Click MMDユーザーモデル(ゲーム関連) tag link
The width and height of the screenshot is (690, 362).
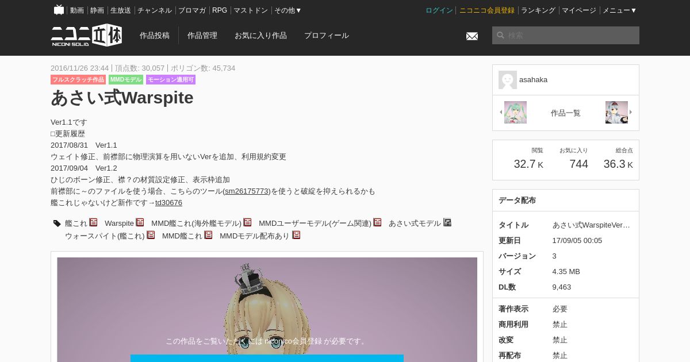tap(315, 223)
